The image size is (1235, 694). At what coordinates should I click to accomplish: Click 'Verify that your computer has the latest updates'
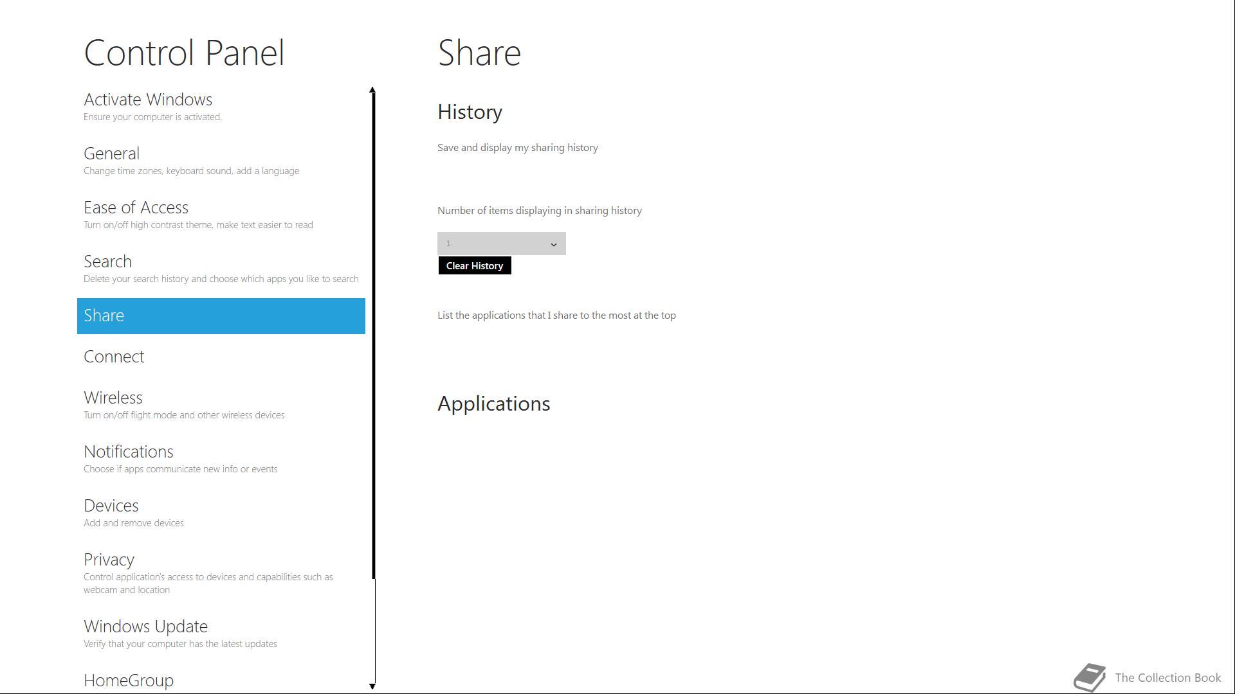point(180,644)
